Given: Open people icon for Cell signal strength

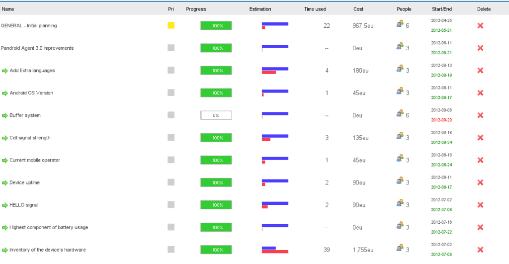Looking at the screenshot, I should point(400,136).
